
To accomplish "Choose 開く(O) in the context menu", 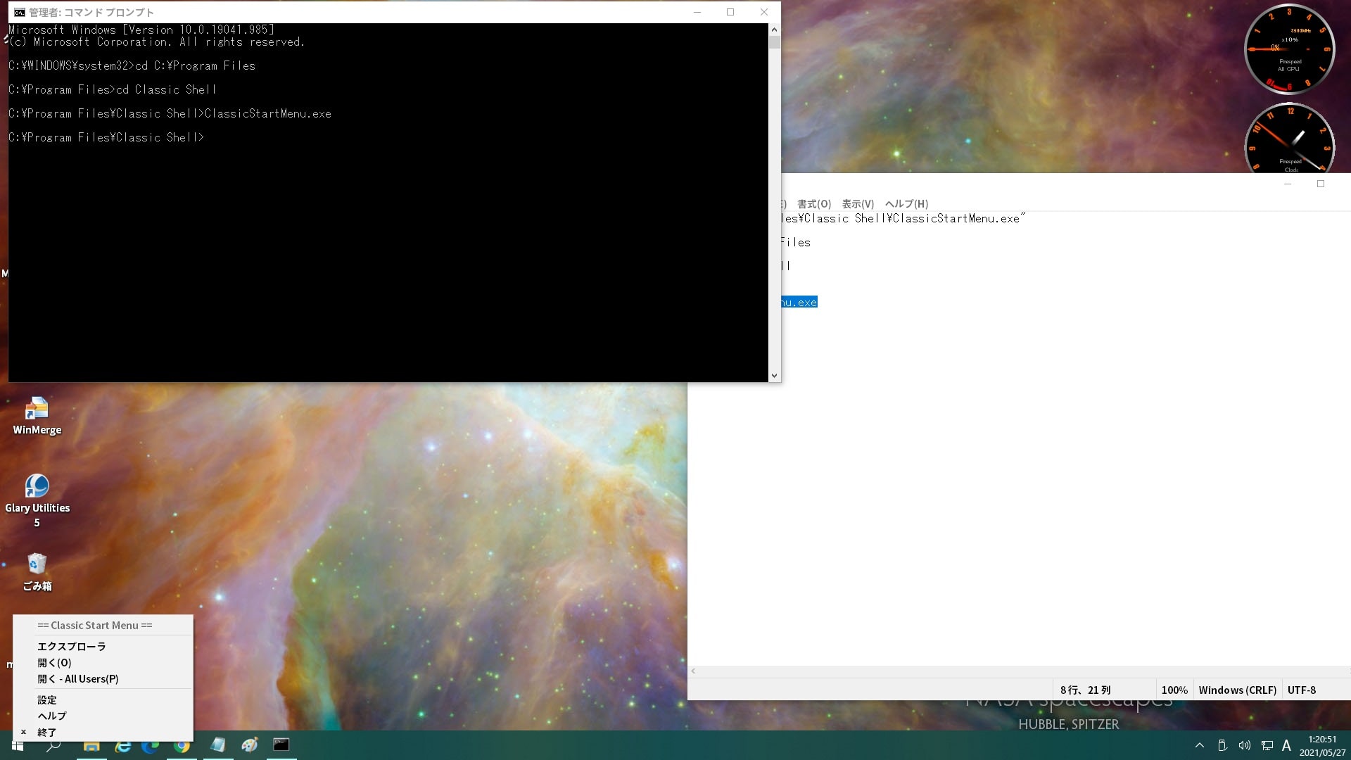I will coord(54,662).
